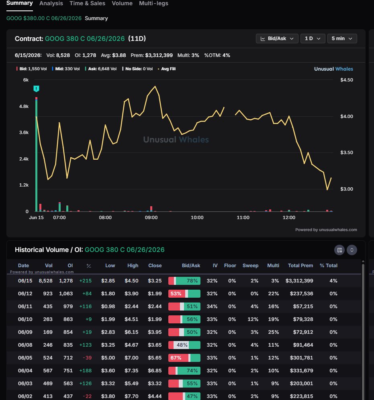374x400 pixels.
Task: Sort table by Sweep column
Action: [x=250, y=266]
